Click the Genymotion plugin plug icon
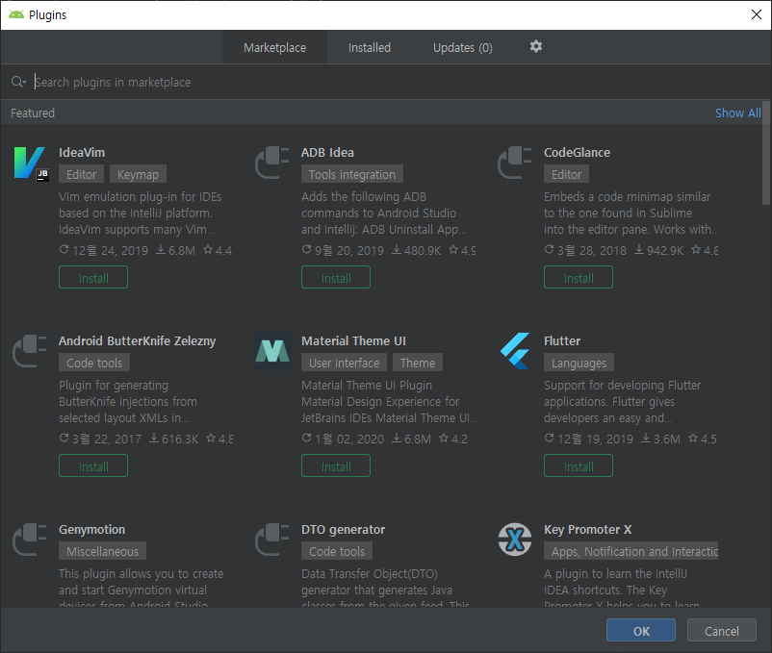This screenshot has width=772, height=653. coord(30,540)
